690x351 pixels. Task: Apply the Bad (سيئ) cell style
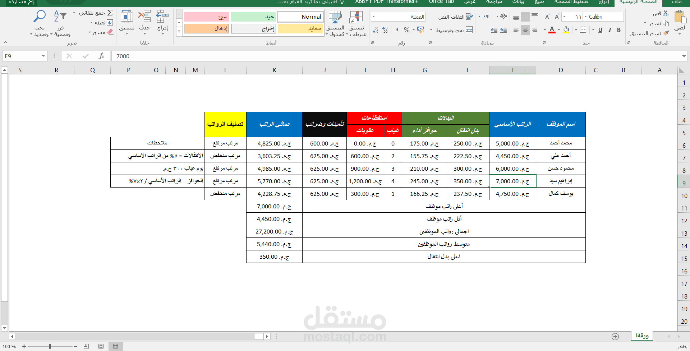pyautogui.click(x=207, y=17)
